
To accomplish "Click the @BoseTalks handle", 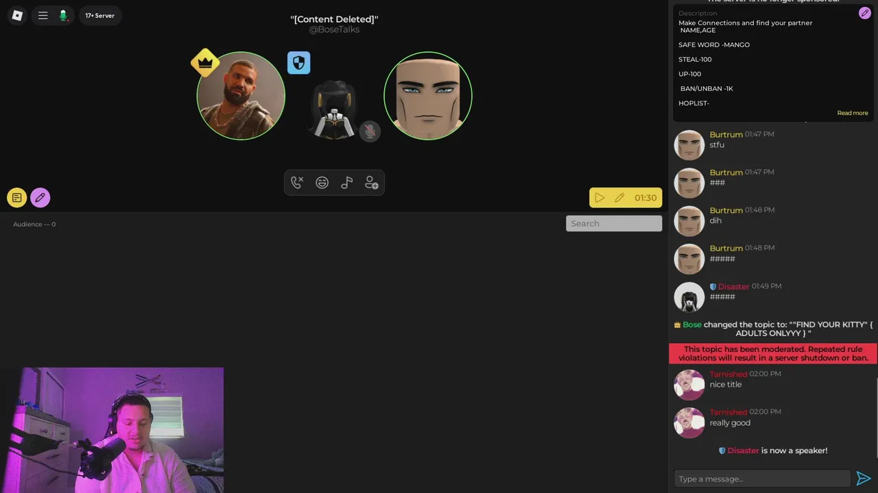I will 334,29.
